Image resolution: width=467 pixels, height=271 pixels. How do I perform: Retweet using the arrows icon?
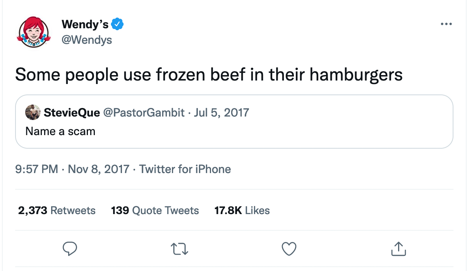point(180,249)
